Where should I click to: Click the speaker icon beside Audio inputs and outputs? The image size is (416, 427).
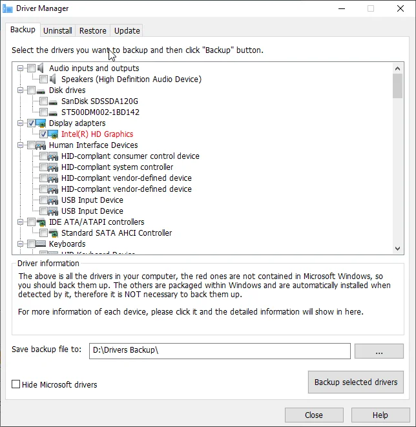tap(41, 68)
